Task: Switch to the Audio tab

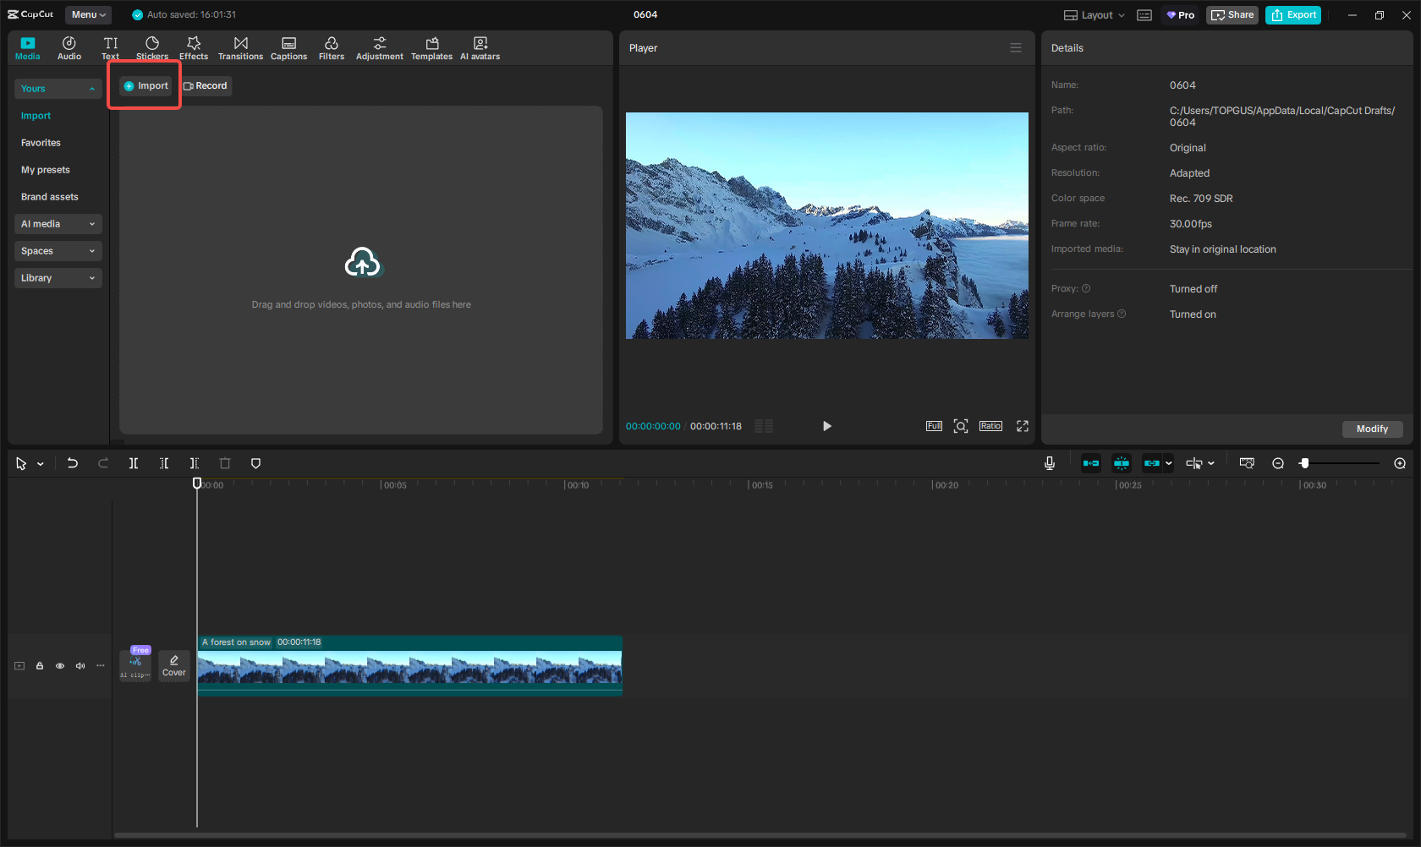Action: (x=69, y=47)
